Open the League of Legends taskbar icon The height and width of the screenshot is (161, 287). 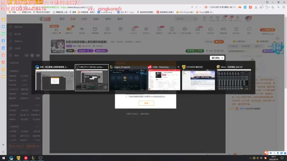(33, 158)
